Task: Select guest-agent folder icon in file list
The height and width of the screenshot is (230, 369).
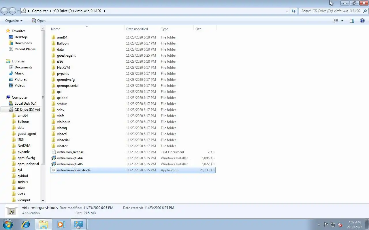Action: [54, 55]
